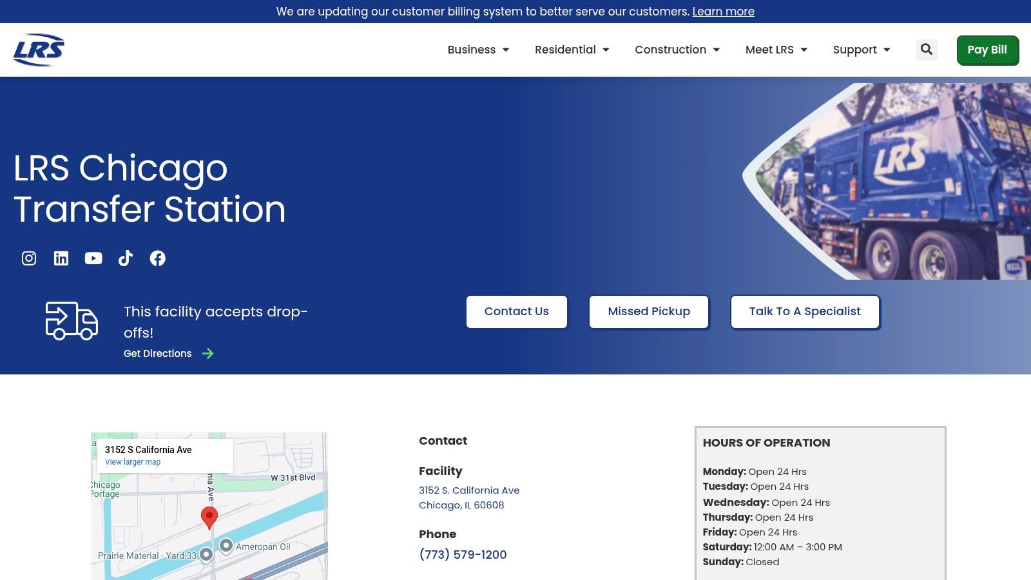Click the Saturday 12:00 AM – 3:00 PM hours
This screenshot has height=580, width=1031.
(772, 547)
